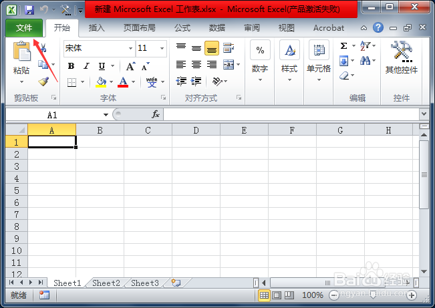Select the Sheet3 worksheet tab
The width and height of the screenshot is (435, 308).
(145, 283)
